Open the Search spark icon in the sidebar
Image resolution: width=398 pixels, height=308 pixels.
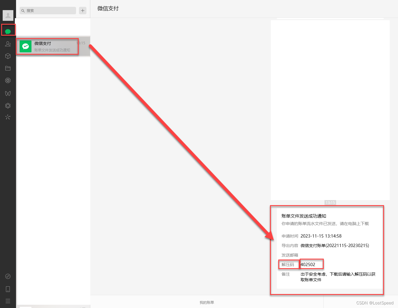(8, 117)
